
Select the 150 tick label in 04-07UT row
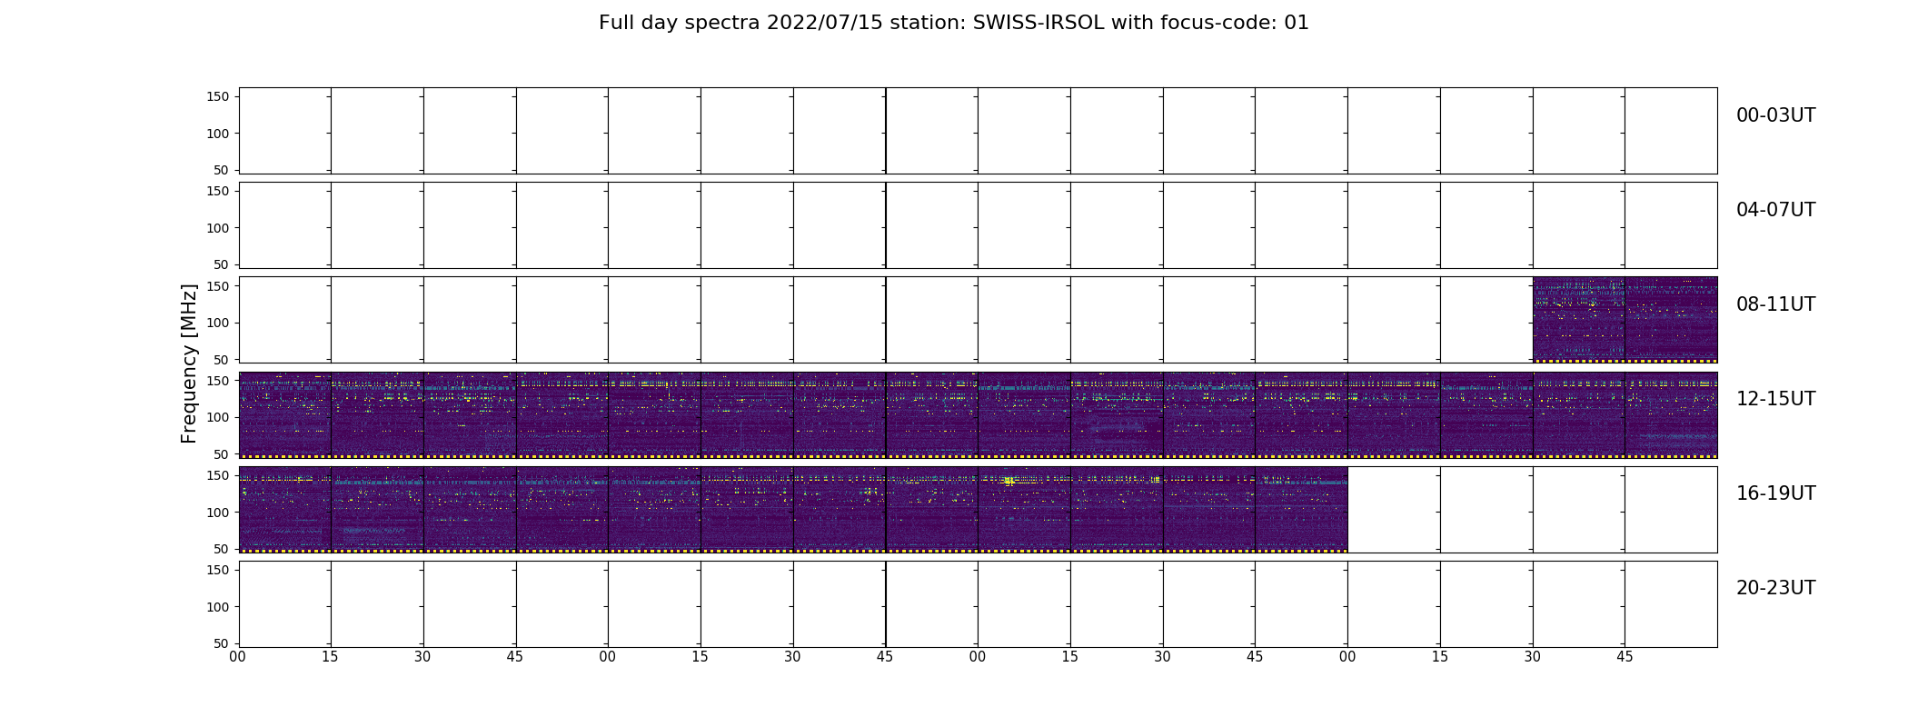click(x=217, y=192)
